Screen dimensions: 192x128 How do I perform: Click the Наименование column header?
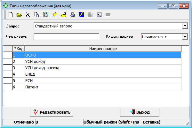tap(103, 49)
